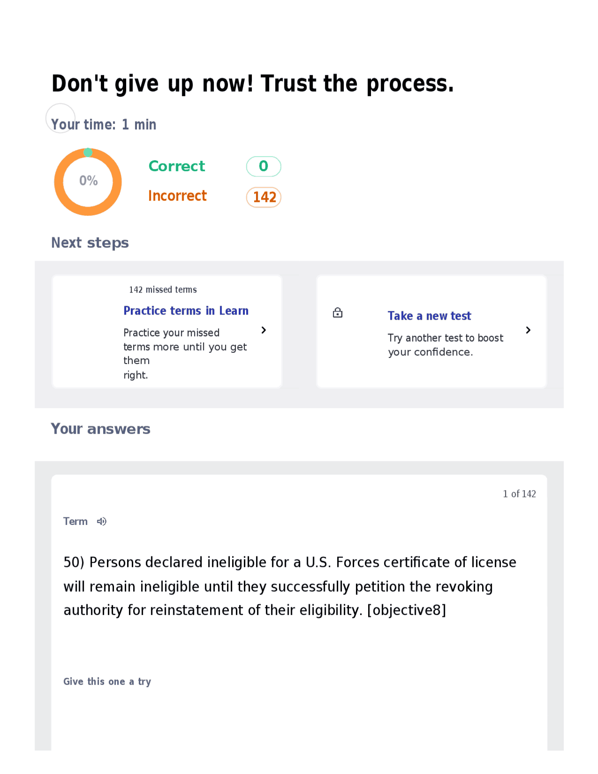The width and height of the screenshot is (598, 774).
Task: Select the Term label on the answer card
Action: (75, 521)
